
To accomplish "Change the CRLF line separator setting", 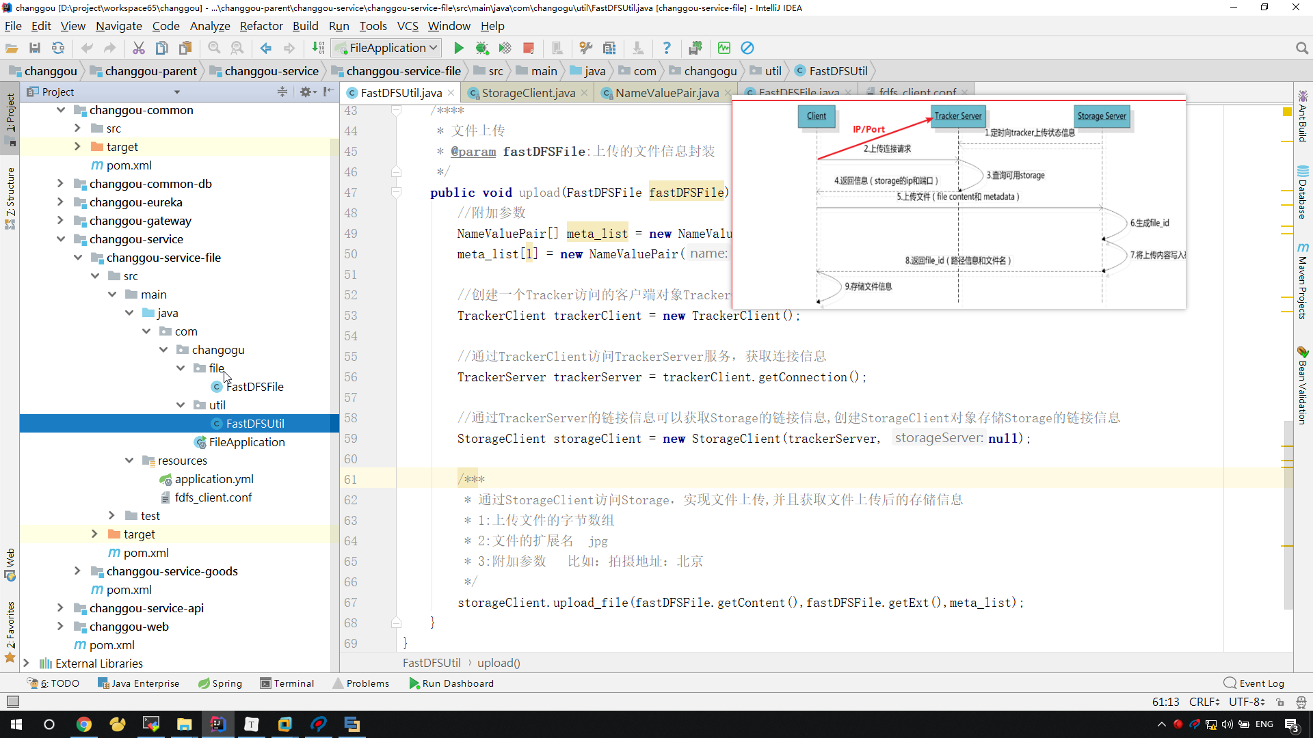I will (x=1204, y=702).
